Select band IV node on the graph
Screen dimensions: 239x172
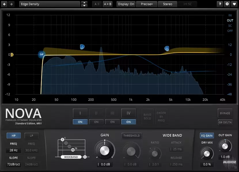(167, 49)
